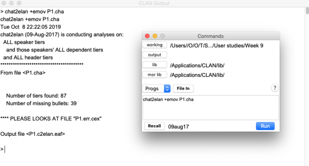Click the 'Output file <P1.c2elan.eaf>' line
Screen dimensions: 309x166
coord(33,134)
